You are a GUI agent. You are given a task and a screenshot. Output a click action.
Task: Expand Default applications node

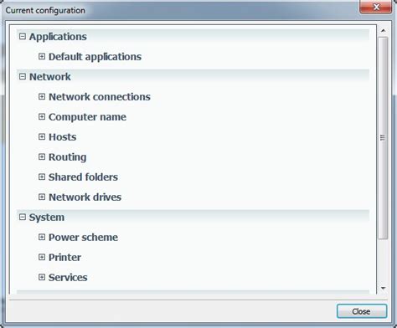coord(42,56)
